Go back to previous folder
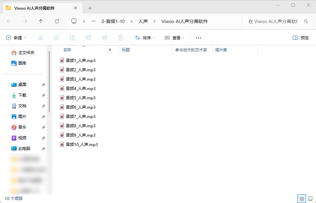Viewport: 316px width, 203px height. 9,21
